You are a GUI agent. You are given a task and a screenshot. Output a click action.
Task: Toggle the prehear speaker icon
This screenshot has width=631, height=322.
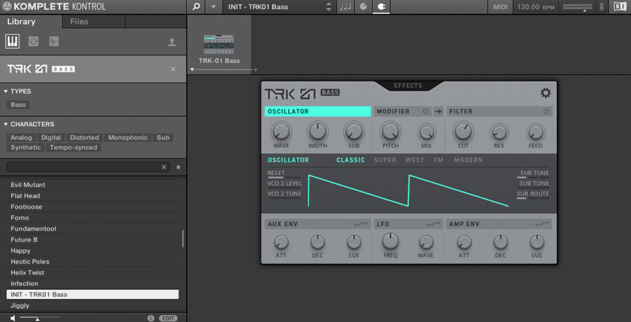(13, 319)
